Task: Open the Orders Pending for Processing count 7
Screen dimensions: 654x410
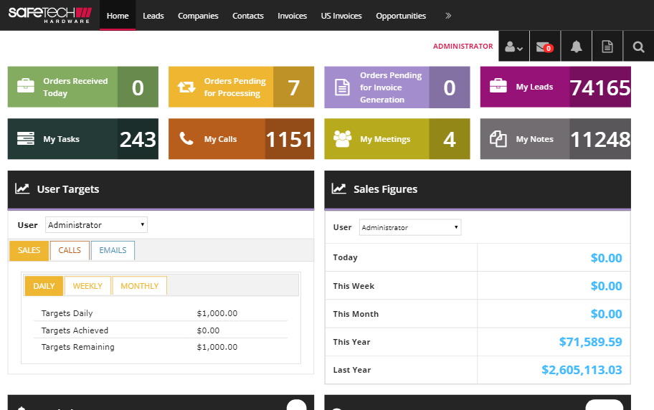Action: (x=293, y=87)
